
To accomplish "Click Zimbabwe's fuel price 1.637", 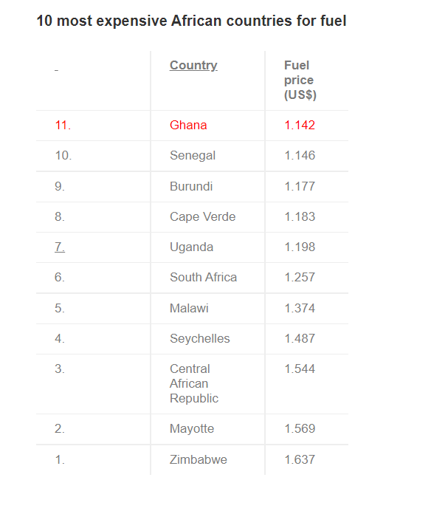I will [300, 459].
